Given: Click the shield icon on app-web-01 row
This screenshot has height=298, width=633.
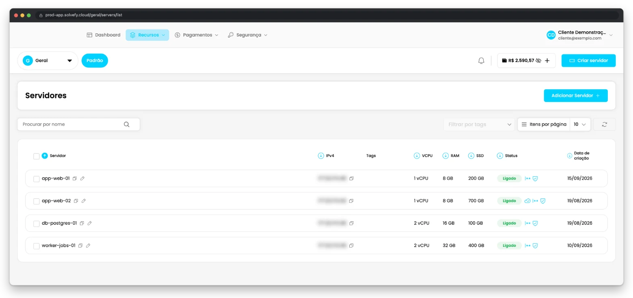Looking at the screenshot, I should point(535,178).
